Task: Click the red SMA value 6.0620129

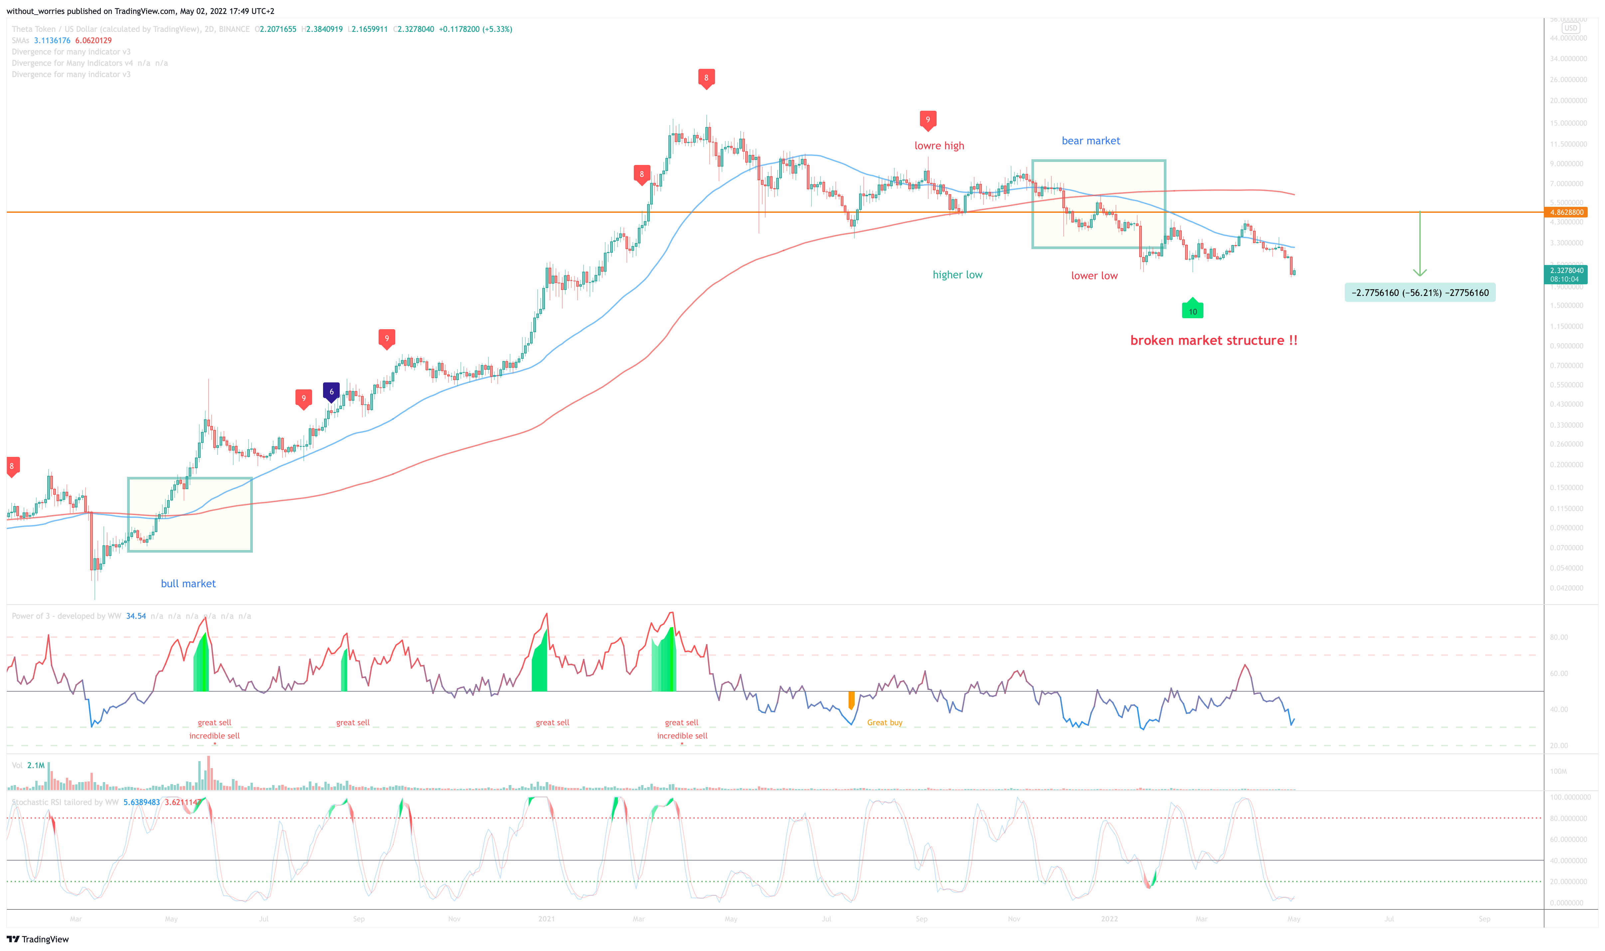Action: [93, 40]
